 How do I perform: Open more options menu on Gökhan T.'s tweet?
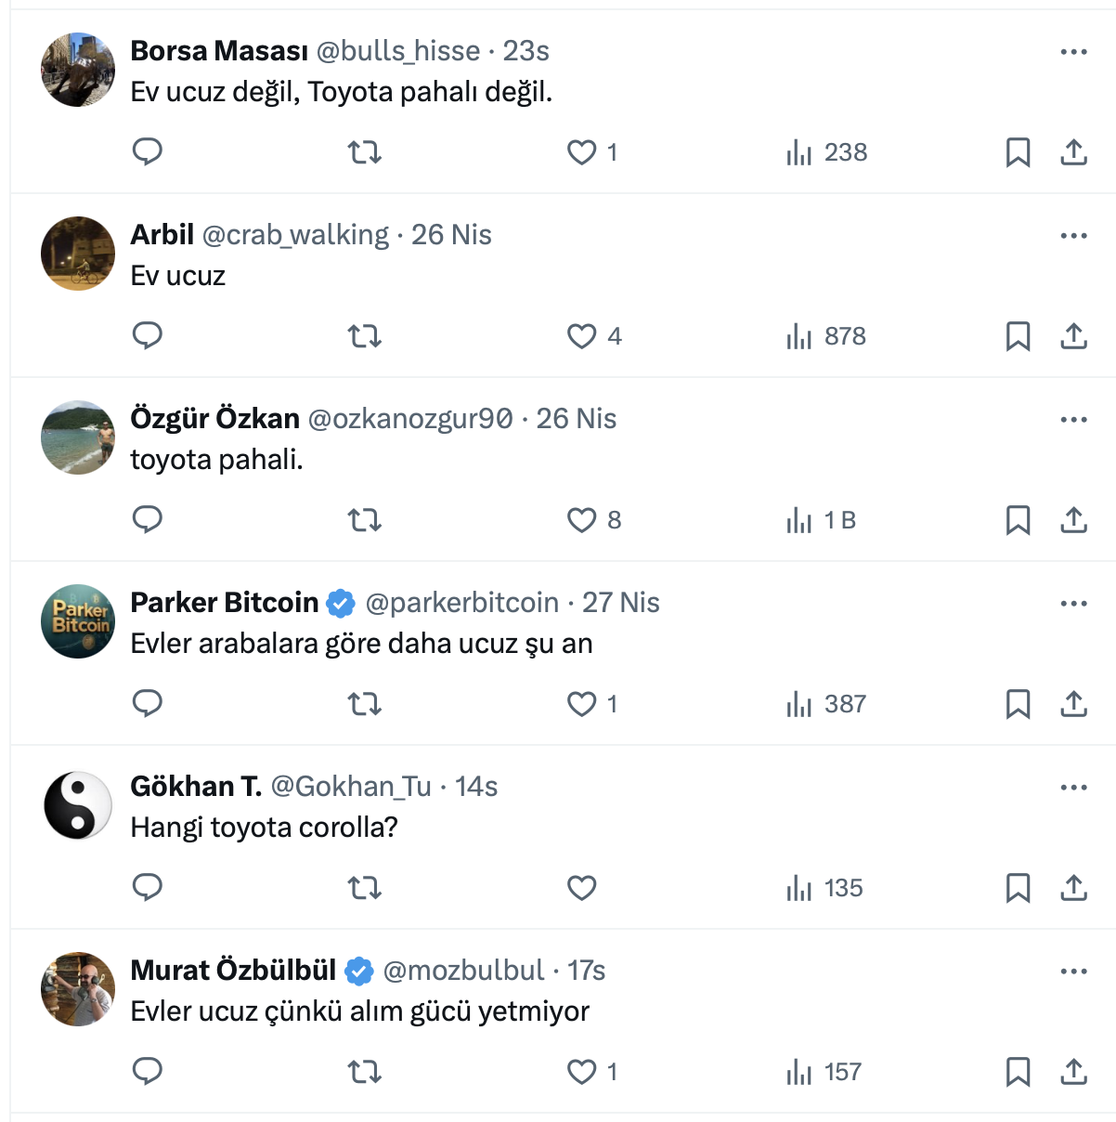pyautogui.click(x=1073, y=788)
